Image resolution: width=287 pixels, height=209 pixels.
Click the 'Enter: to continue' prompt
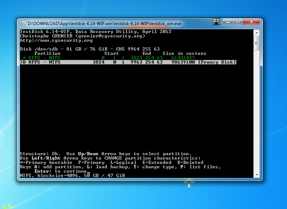pyautogui.click(x=61, y=171)
